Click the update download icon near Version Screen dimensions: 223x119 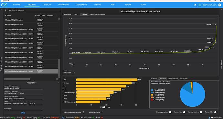[209, 118]
